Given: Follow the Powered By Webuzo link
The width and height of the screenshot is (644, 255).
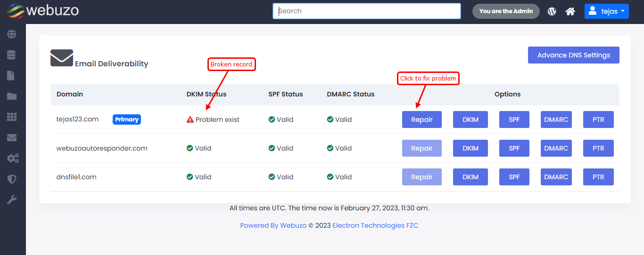Looking at the screenshot, I should click(273, 225).
